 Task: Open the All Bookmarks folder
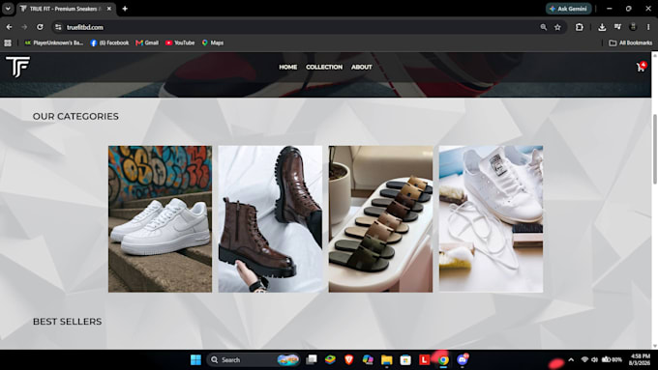631,43
